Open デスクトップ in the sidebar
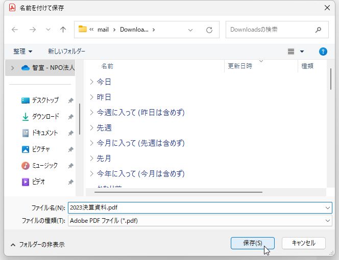The image size is (339, 260). [x=45, y=100]
